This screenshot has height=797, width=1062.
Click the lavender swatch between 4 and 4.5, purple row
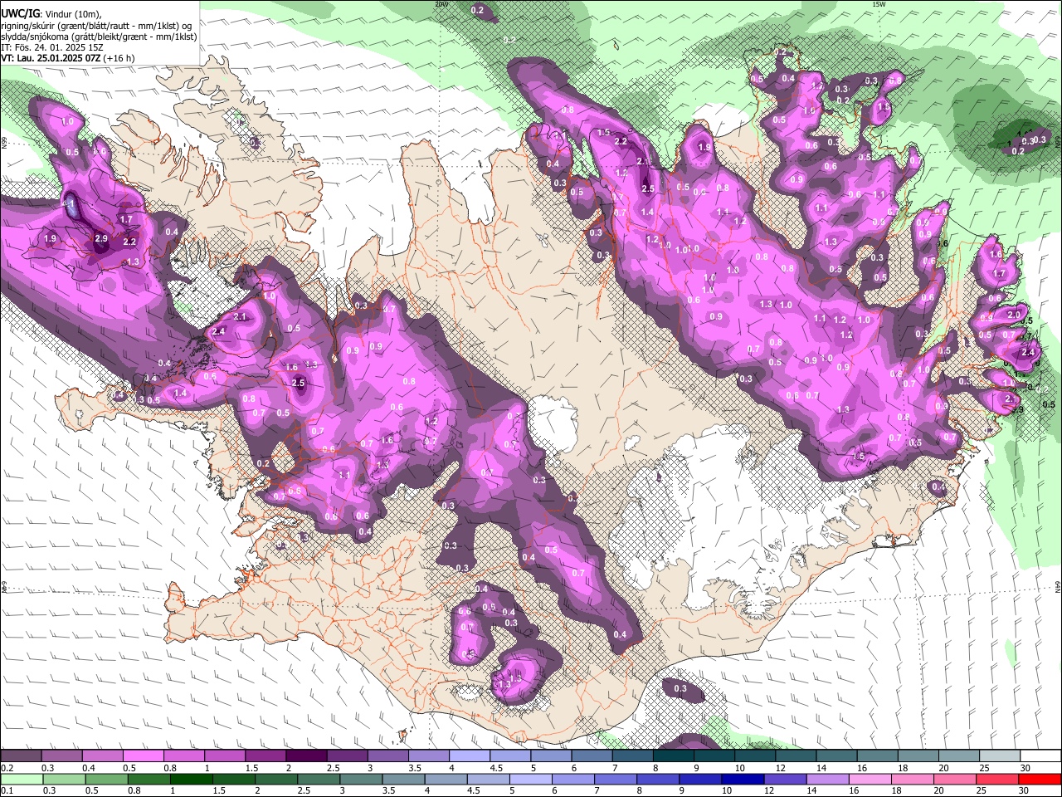pos(470,756)
